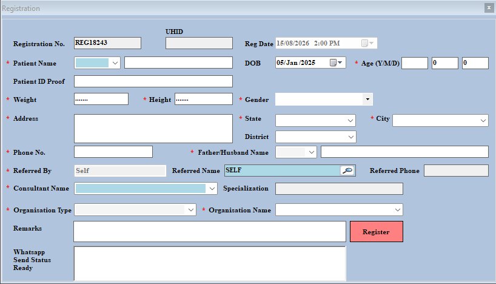The height and width of the screenshot is (284, 496).
Task: Click the red Register button
Action: click(x=377, y=232)
